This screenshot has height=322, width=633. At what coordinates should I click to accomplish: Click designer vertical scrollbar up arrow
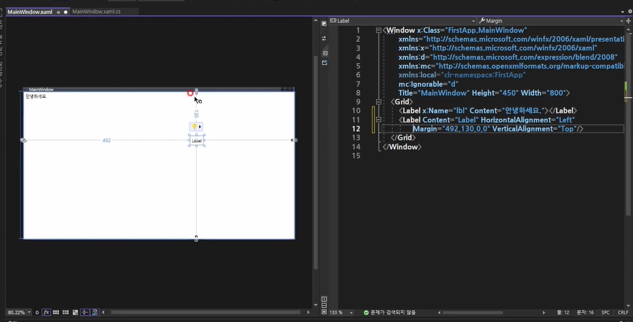315,20
